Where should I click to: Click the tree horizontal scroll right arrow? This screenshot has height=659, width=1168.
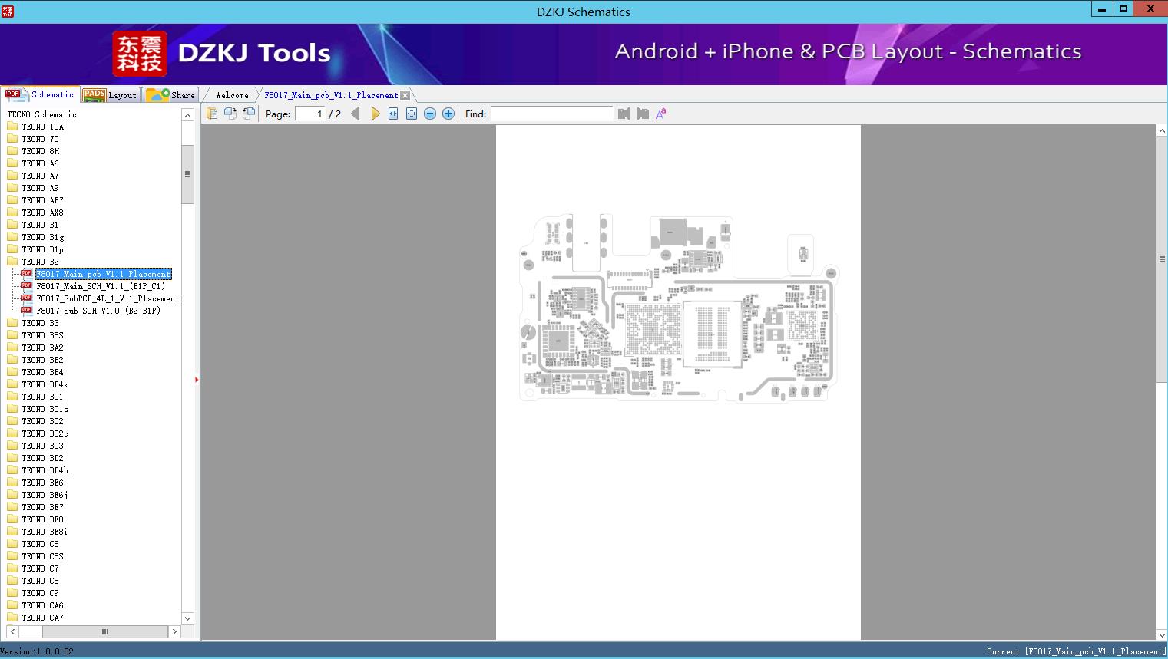(x=174, y=632)
